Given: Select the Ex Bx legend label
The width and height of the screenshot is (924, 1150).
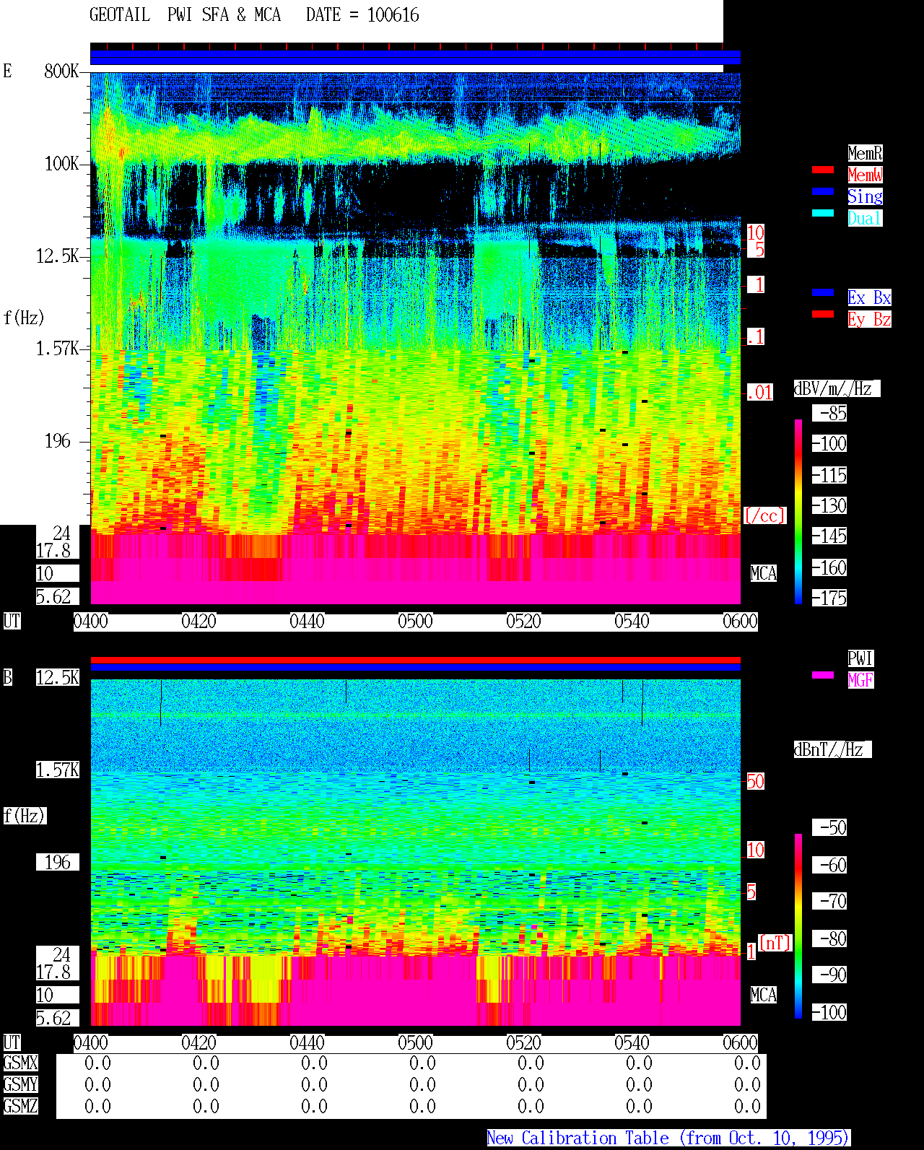Looking at the screenshot, I should click(869, 297).
